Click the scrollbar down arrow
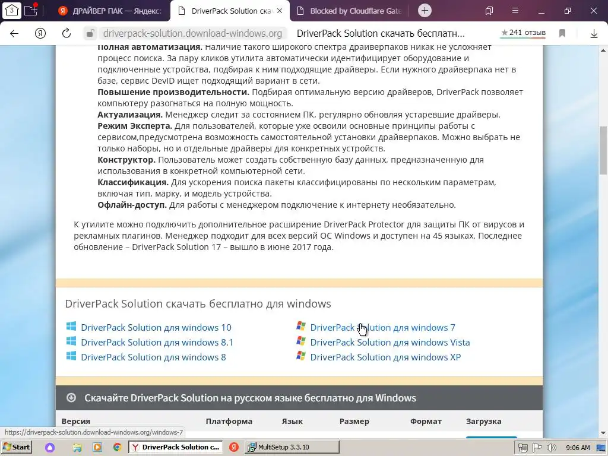The width and height of the screenshot is (608, 456). tap(603, 433)
